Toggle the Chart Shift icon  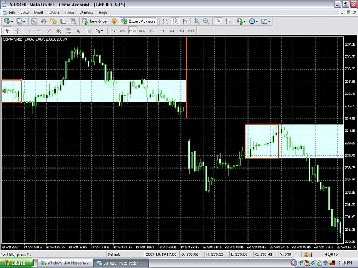click(228, 21)
